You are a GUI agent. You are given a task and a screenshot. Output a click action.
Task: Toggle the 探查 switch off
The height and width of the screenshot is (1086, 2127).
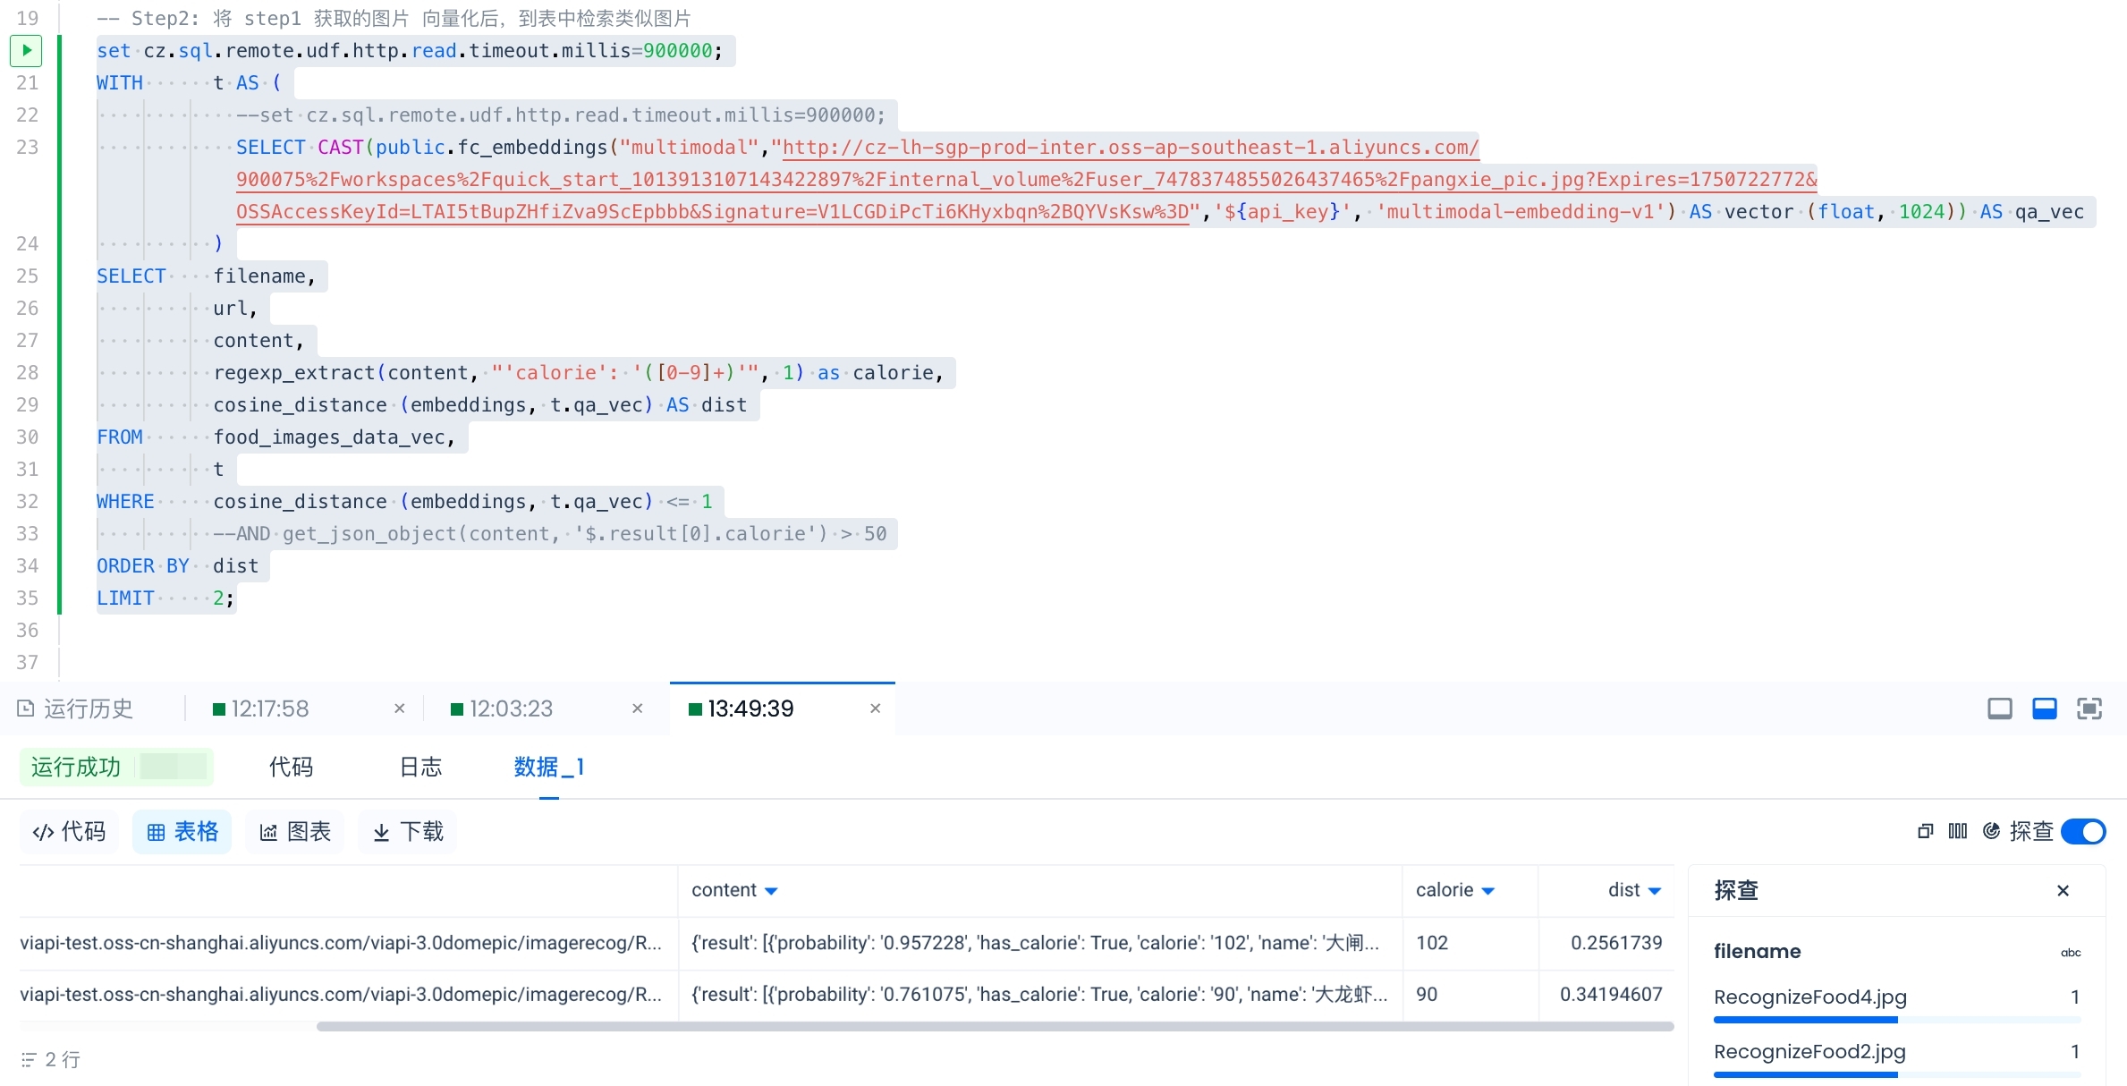tap(2082, 831)
